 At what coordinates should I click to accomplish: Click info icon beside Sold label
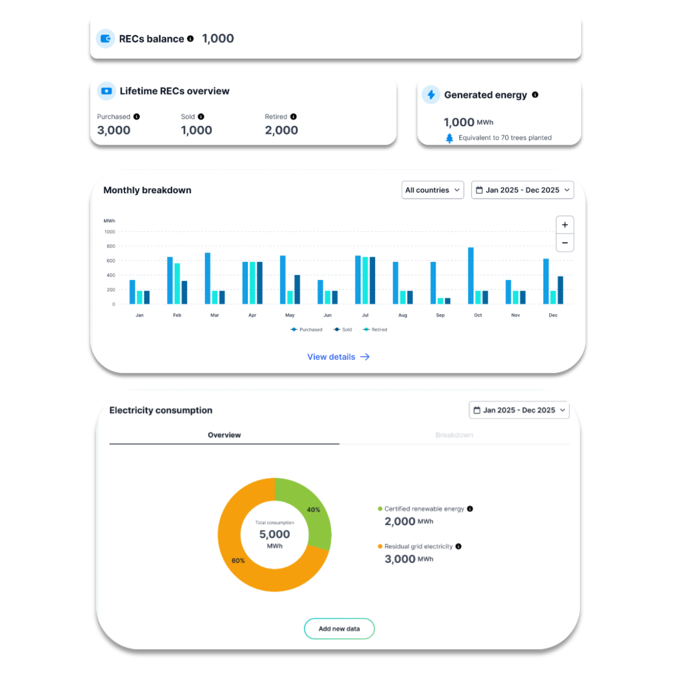point(201,117)
